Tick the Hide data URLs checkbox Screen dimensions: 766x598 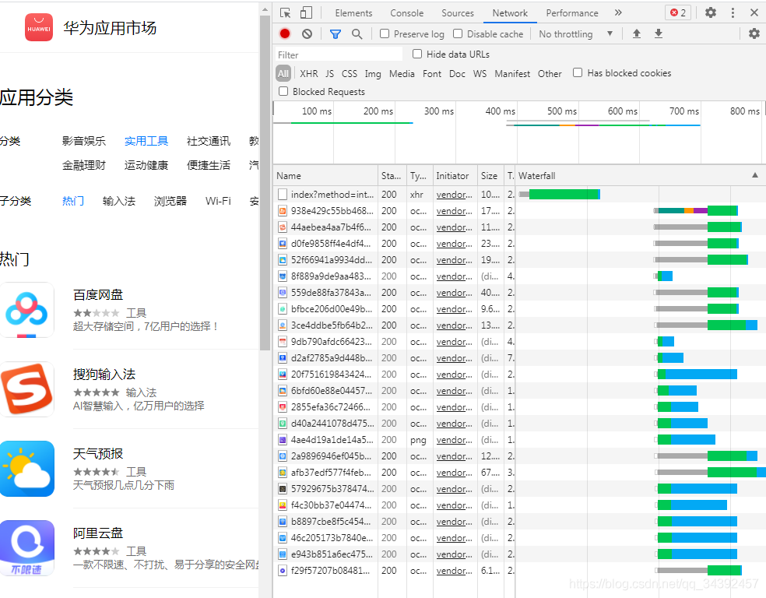pyautogui.click(x=417, y=54)
